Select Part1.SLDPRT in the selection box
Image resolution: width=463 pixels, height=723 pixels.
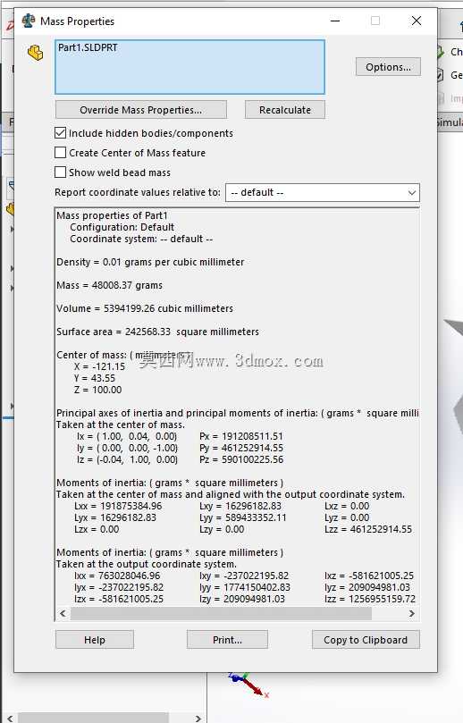(x=88, y=47)
